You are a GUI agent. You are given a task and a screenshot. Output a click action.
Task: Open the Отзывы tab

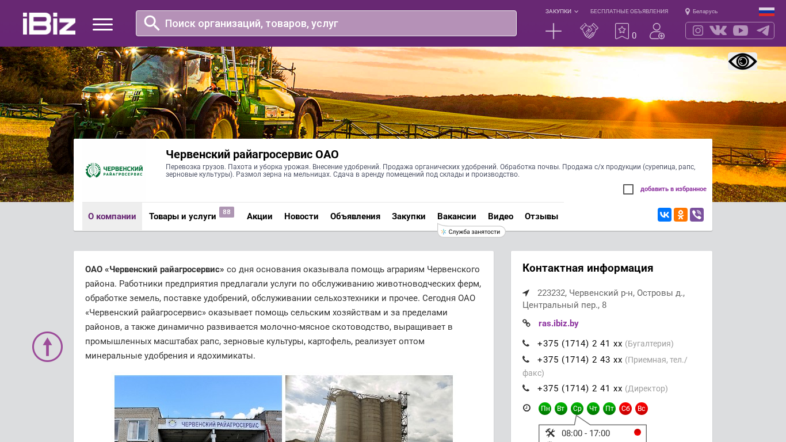pos(541,216)
